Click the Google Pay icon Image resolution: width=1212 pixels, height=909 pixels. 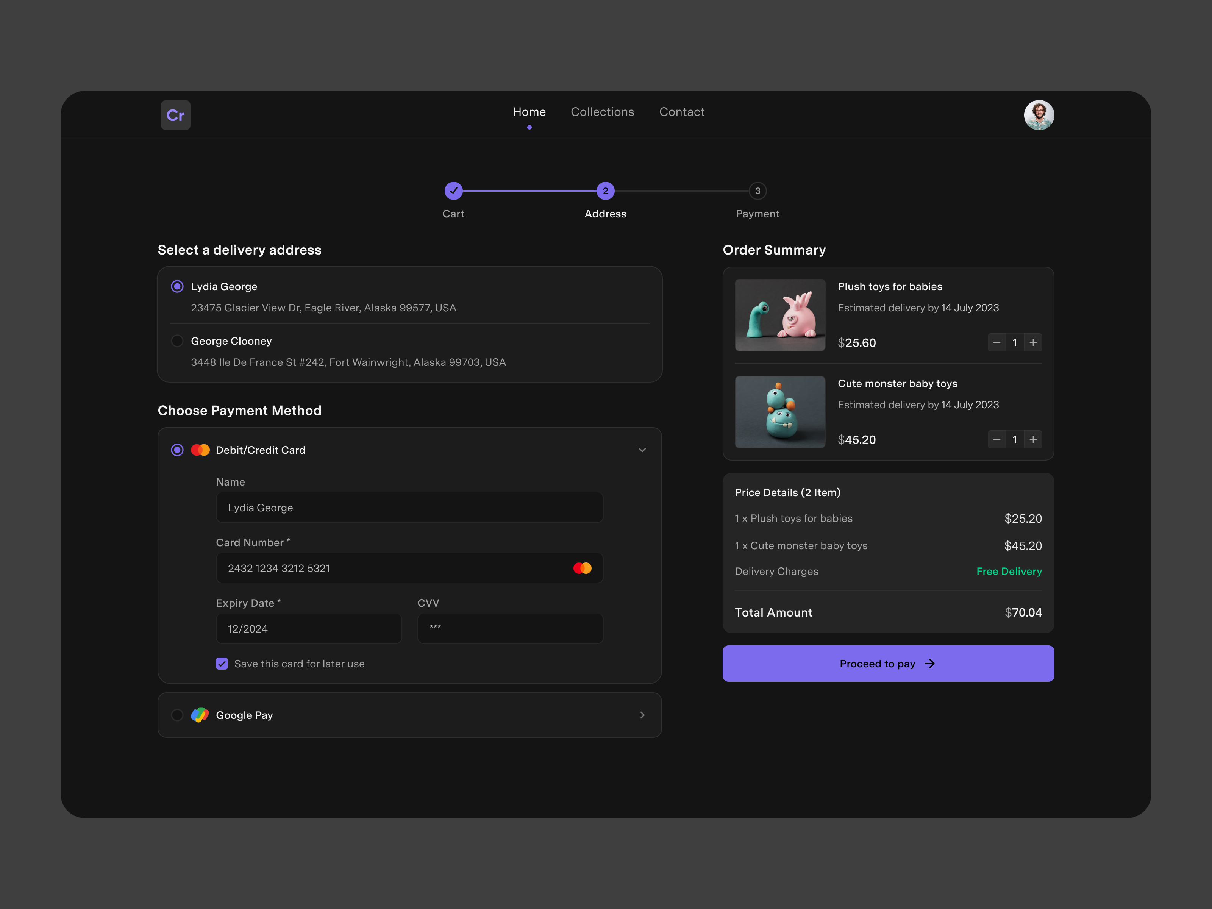200,715
